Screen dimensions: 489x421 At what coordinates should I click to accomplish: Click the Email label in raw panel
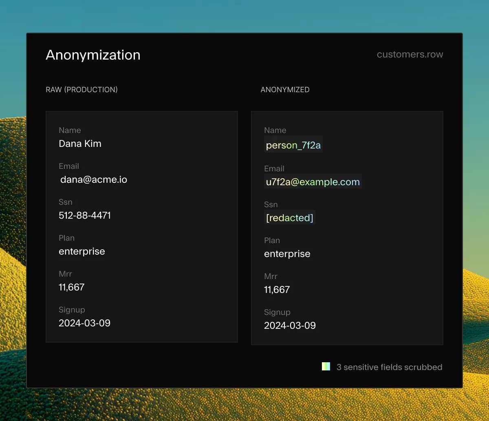(x=69, y=166)
